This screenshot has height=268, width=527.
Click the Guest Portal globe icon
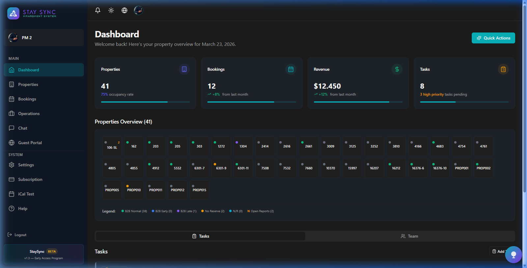tap(12, 143)
